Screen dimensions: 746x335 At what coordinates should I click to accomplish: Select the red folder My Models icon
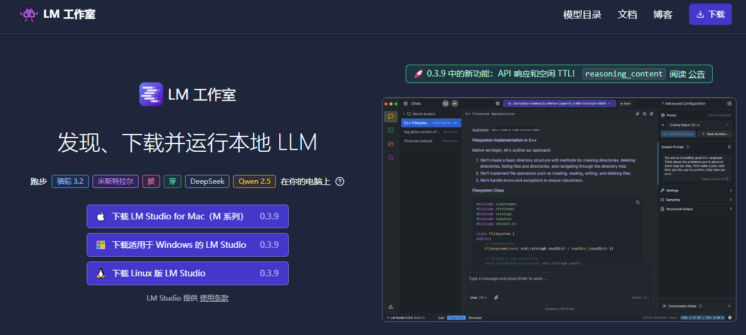391,143
